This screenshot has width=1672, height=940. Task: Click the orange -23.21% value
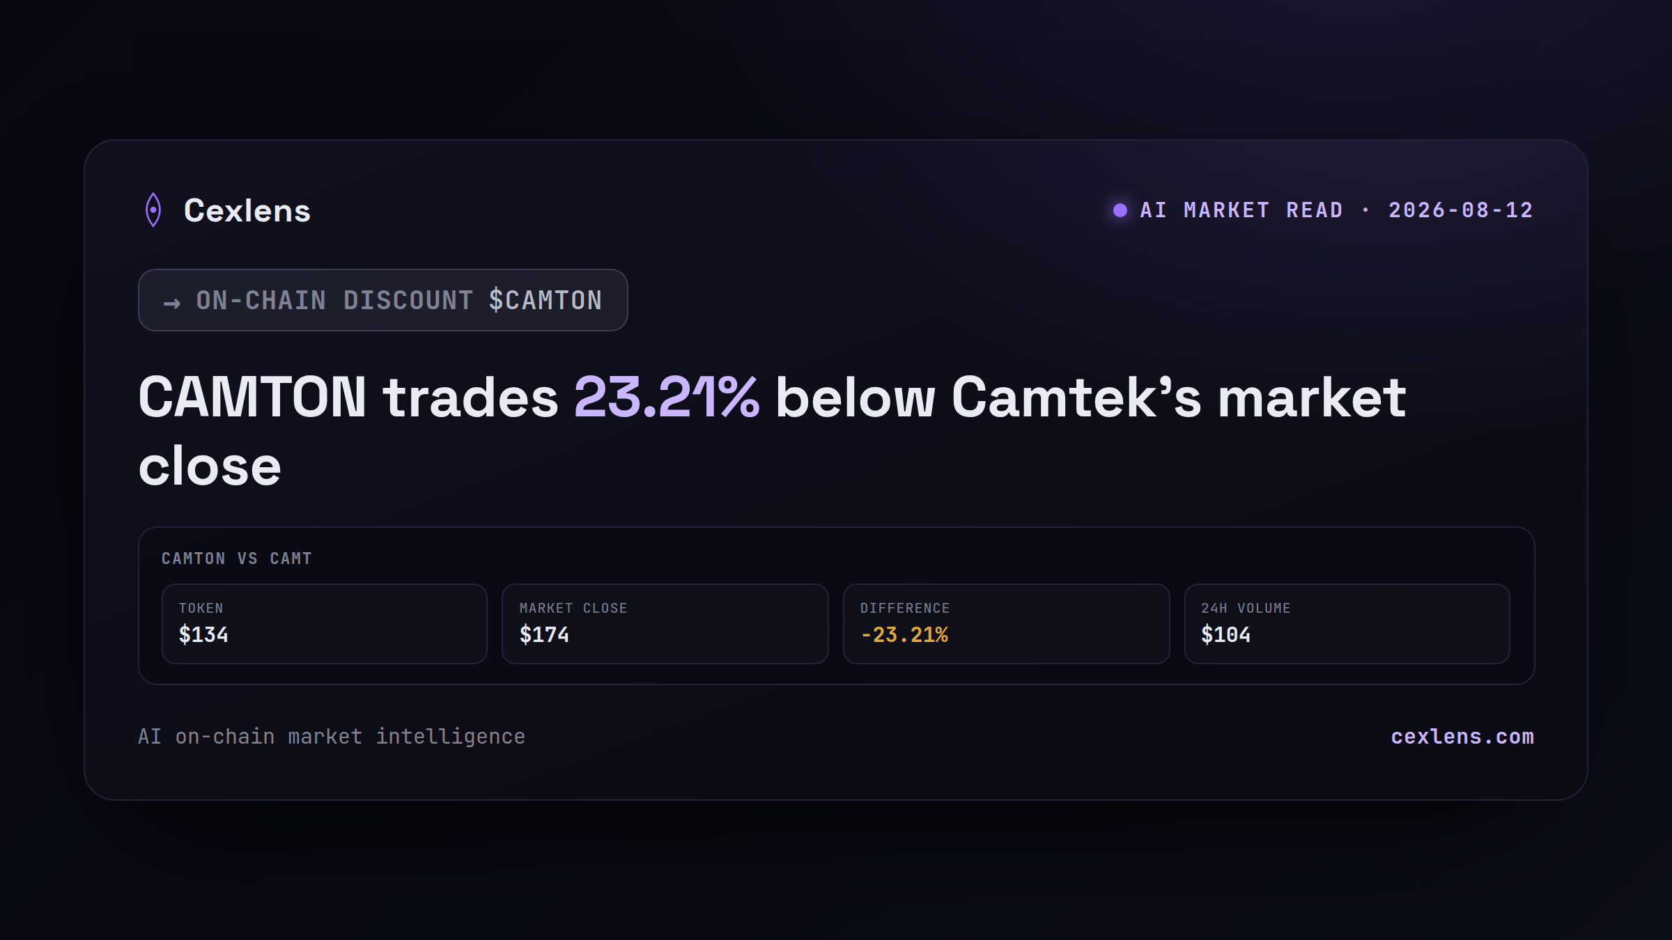904,635
